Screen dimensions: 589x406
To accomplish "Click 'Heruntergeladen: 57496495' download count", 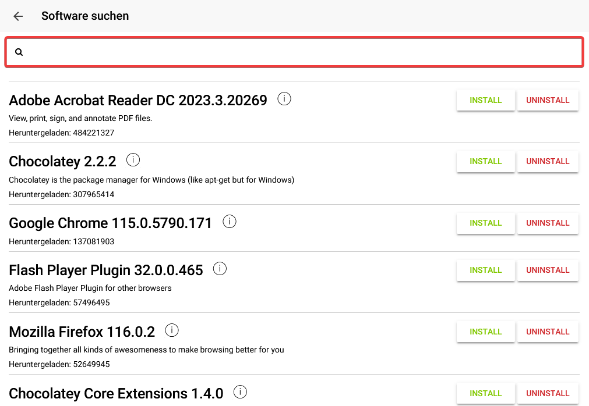I will pos(59,303).
